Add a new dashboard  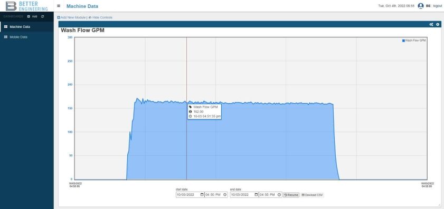click(32, 16)
